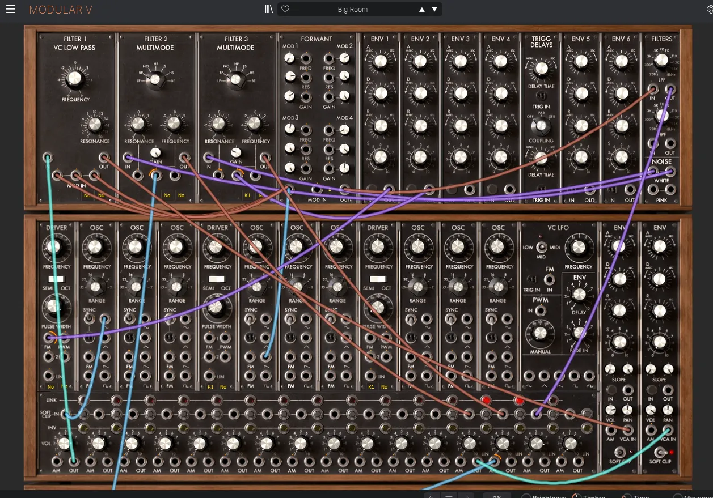
Task: Toggle the first mixer LINK button
Action: [x=83, y=401]
